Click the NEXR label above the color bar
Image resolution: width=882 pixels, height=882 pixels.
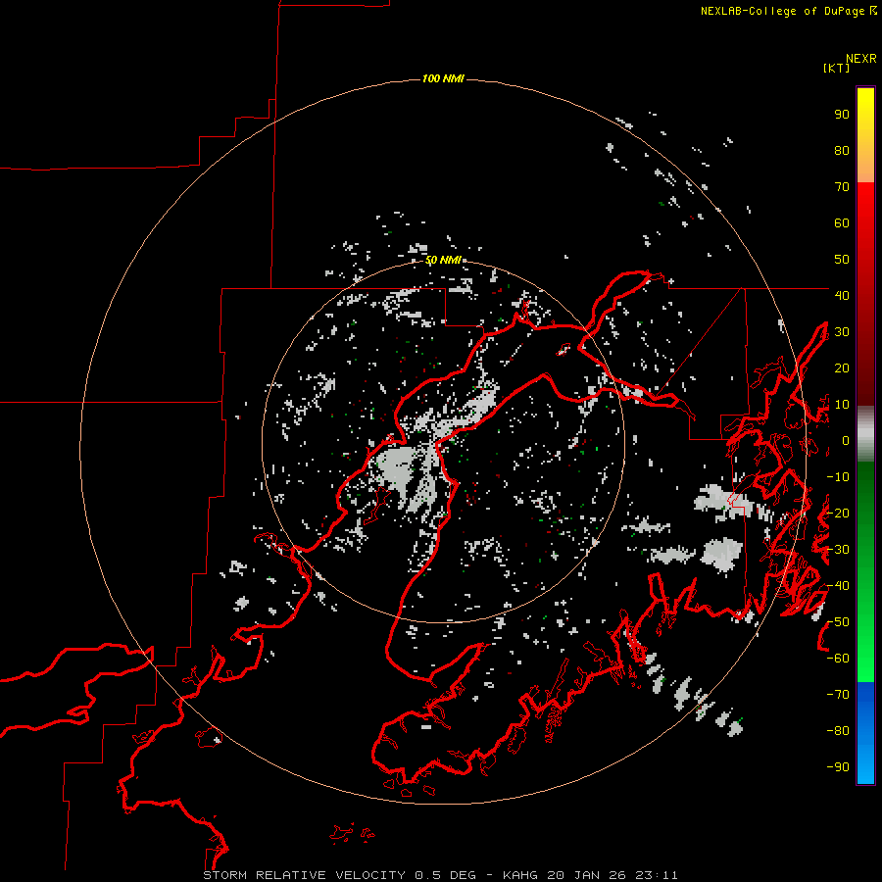pos(860,59)
